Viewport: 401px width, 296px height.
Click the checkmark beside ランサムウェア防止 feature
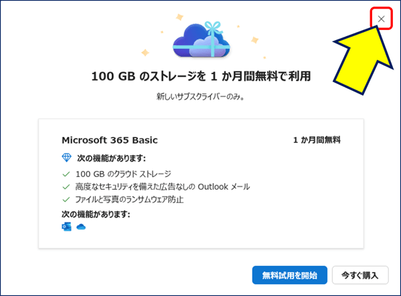pyautogui.click(x=66, y=199)
